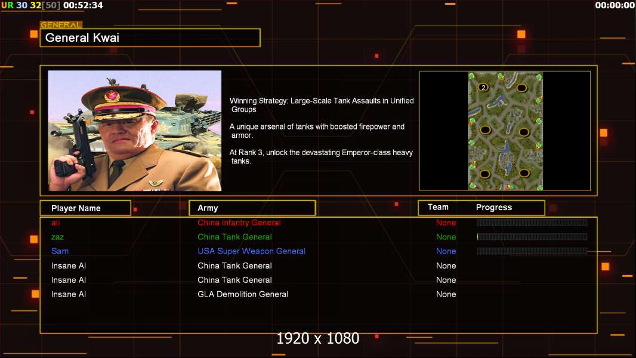Click the Army column header
The width and height of the screenshot is (636, 358).
coord(252,208)
